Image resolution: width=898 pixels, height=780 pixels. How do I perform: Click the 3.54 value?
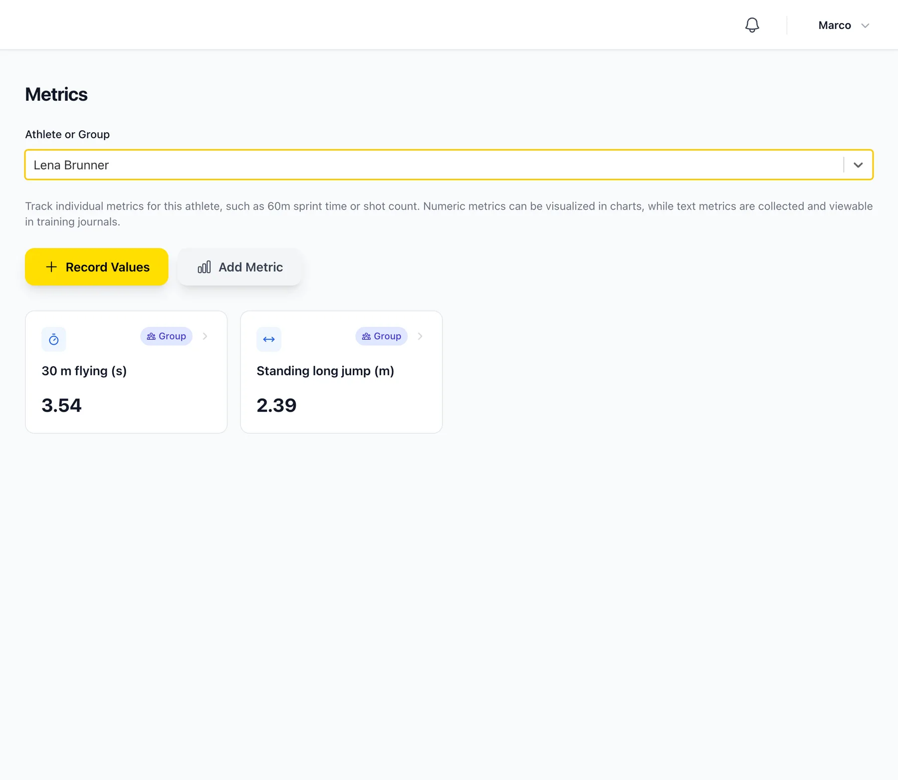(61, 405)
